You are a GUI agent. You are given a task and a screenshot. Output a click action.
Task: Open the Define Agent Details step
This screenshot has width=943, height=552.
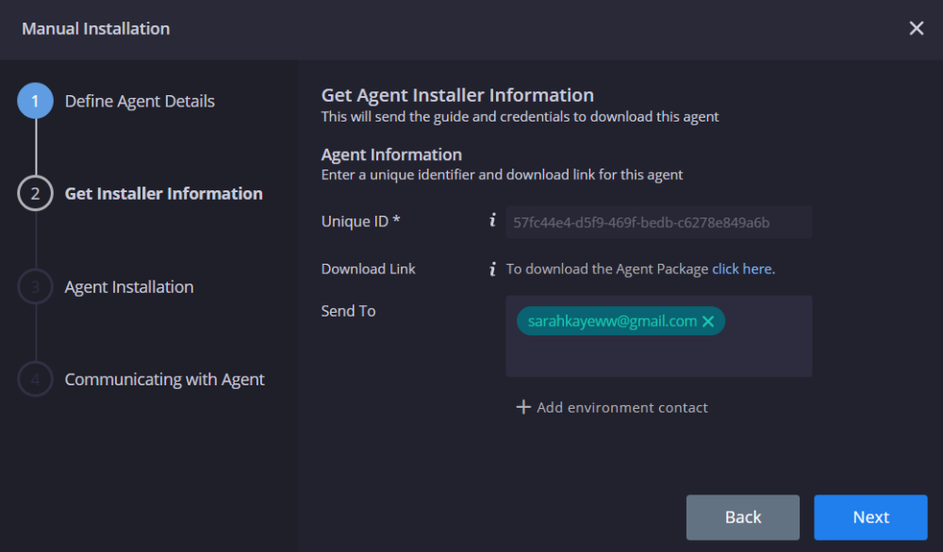(x=140, y=100)
